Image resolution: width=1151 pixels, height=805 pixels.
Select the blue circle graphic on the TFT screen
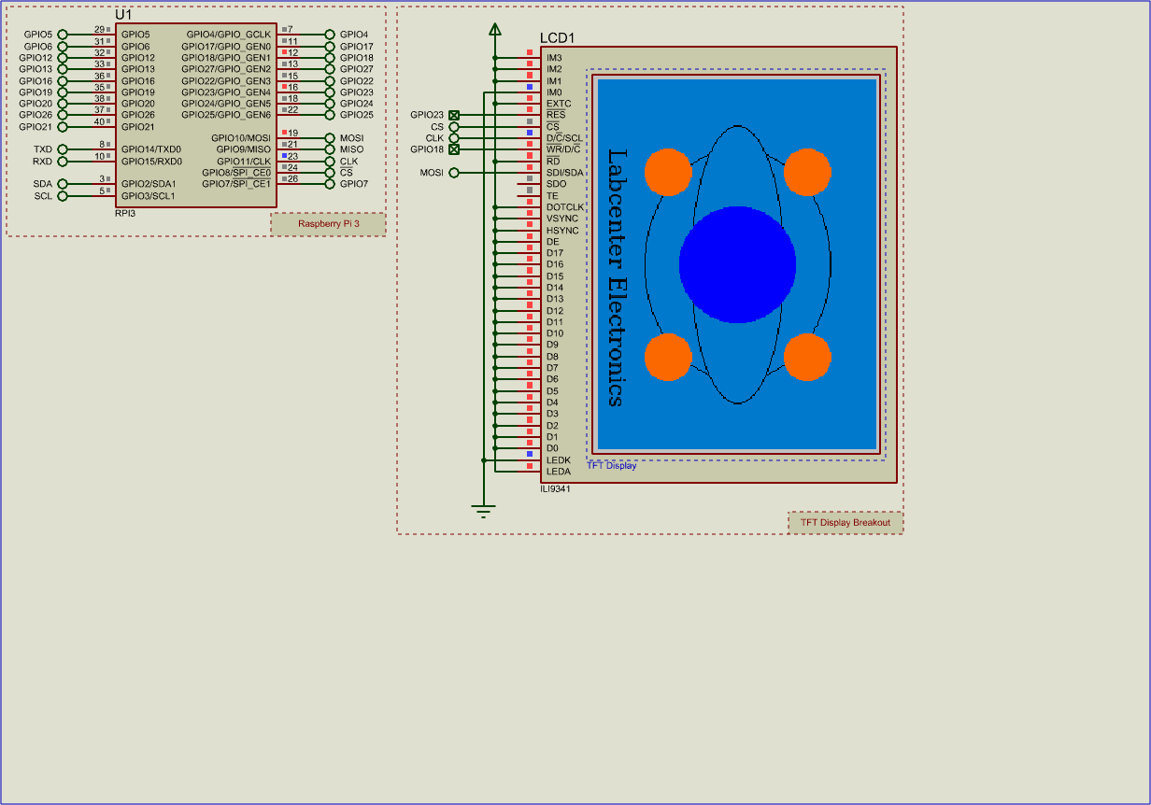(737, 264)
